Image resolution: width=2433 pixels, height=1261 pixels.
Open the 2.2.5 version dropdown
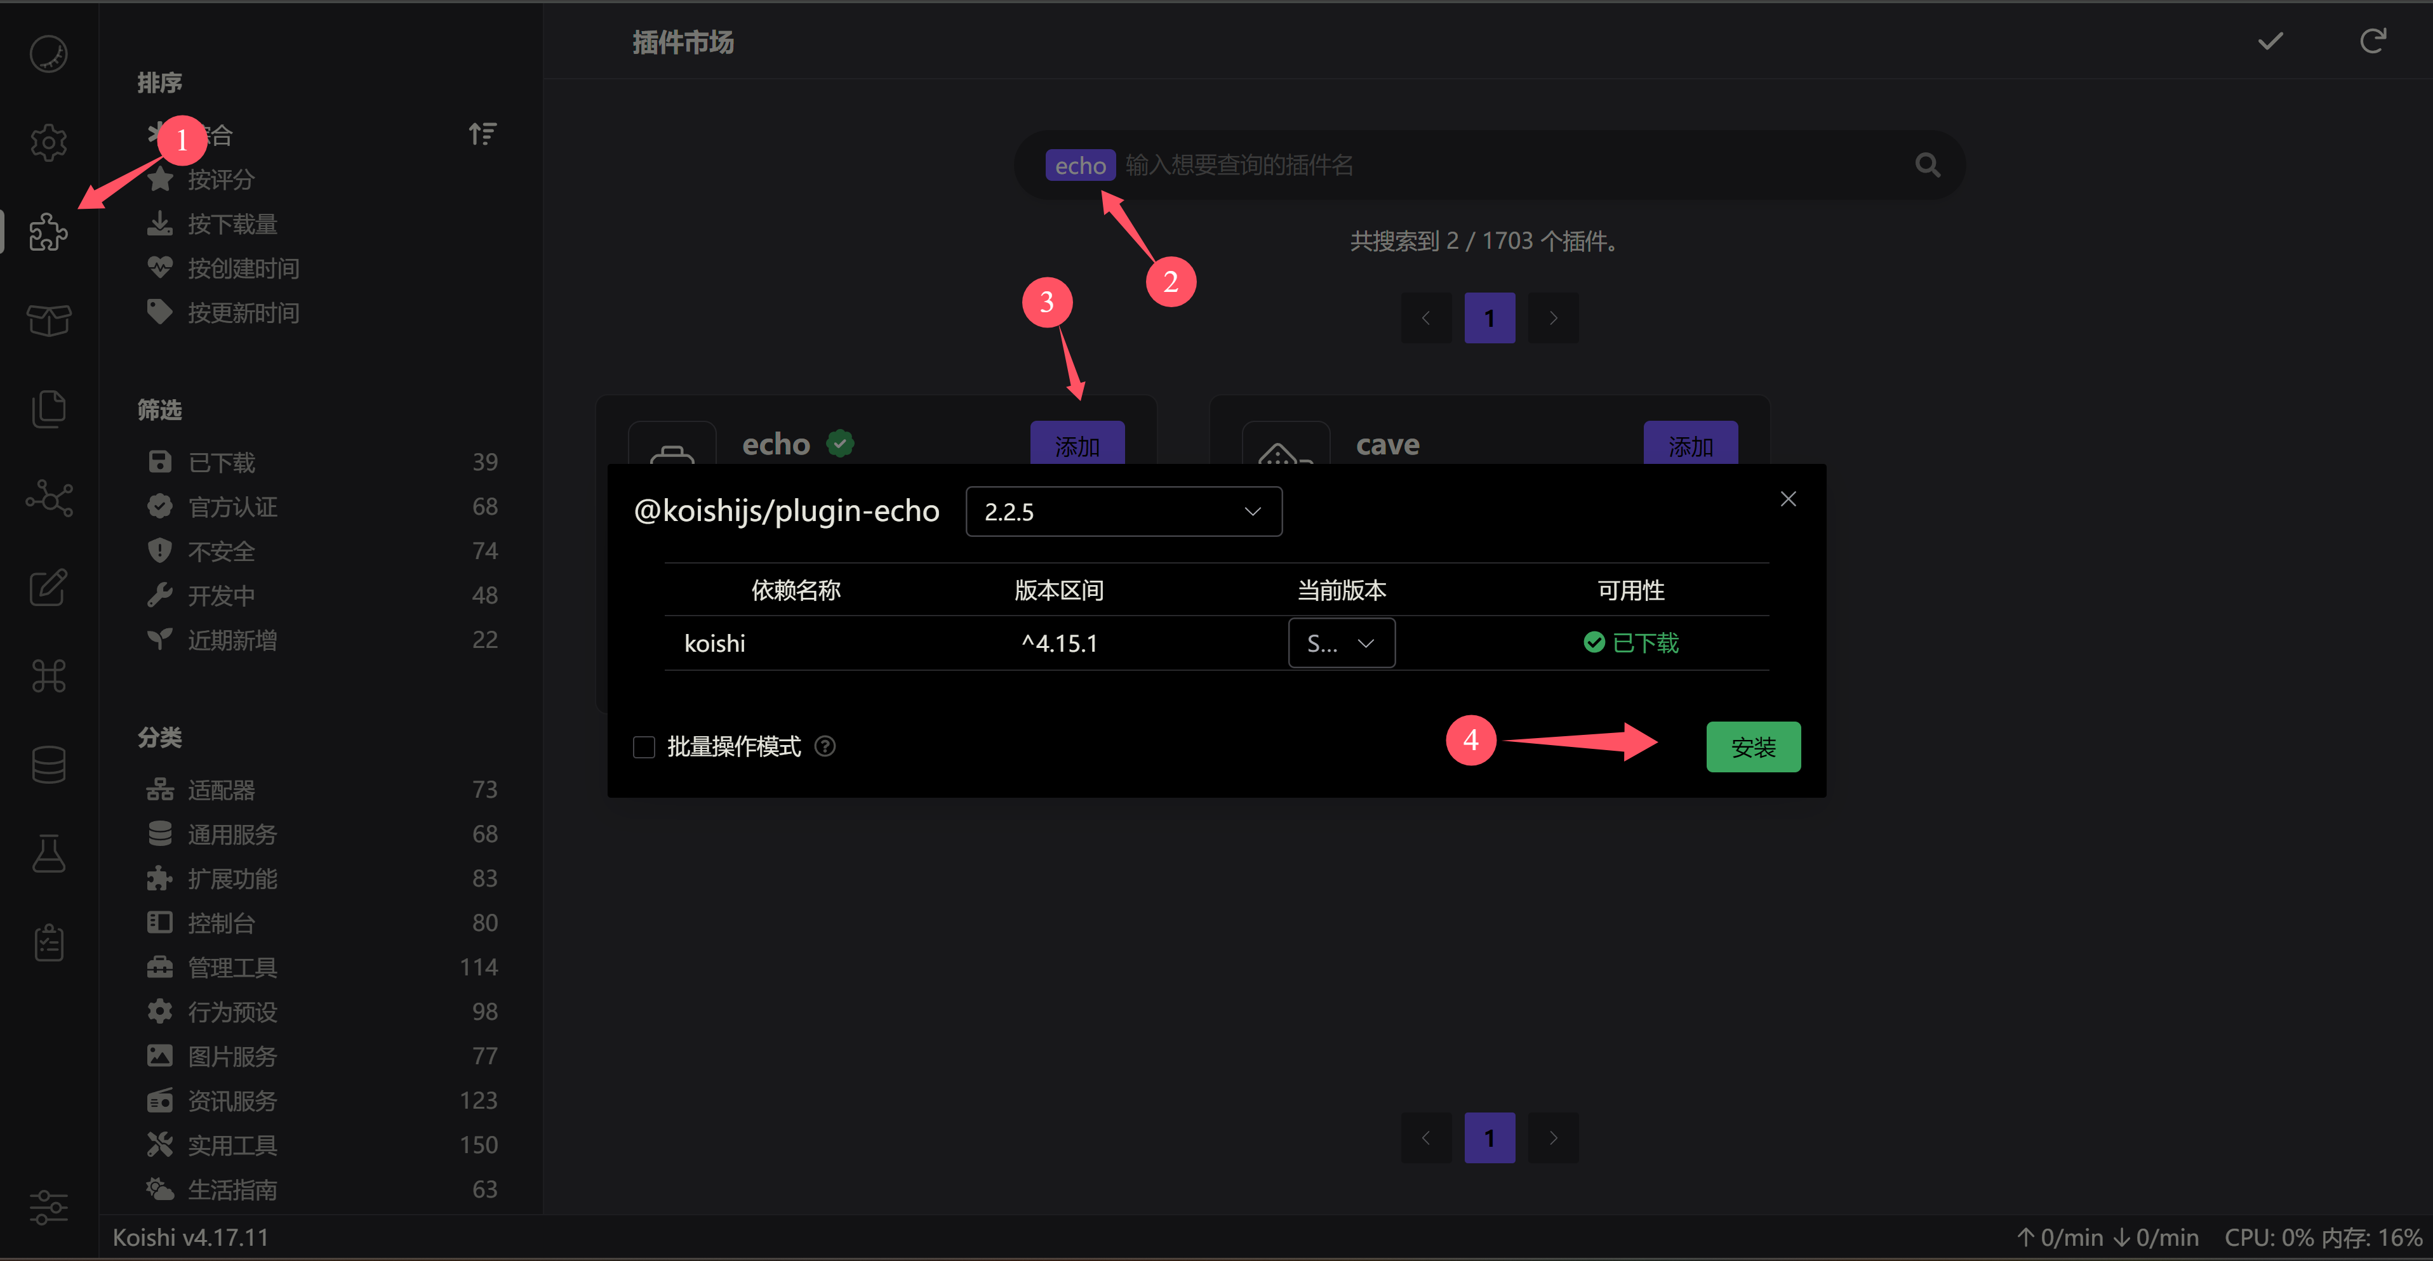tap(1123, 511)
